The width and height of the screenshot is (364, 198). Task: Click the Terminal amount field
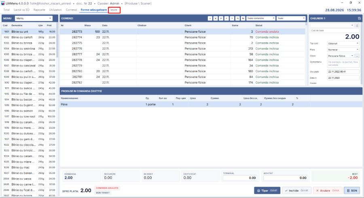pyautogui.click(x=240, y=178)
